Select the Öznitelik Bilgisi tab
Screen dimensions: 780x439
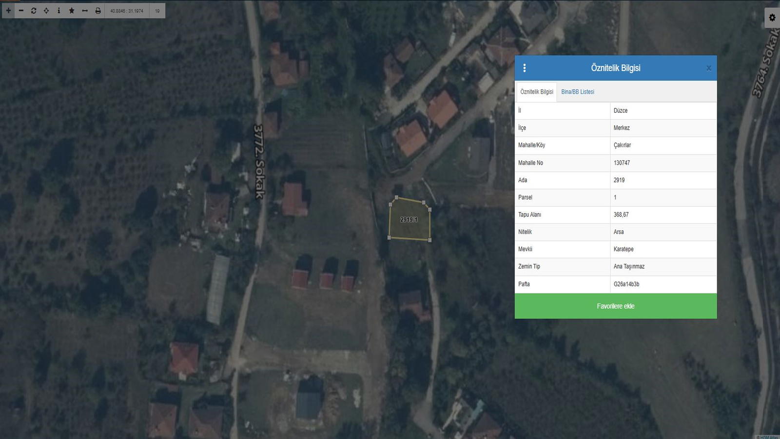coord(536,92)
